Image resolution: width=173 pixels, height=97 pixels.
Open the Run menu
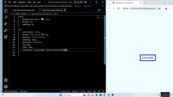pyautogui.click(x=39, y=2)
